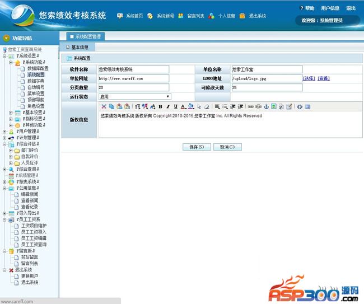
Task: Click the user icon beside 用户管理
Action: (11, 132)
